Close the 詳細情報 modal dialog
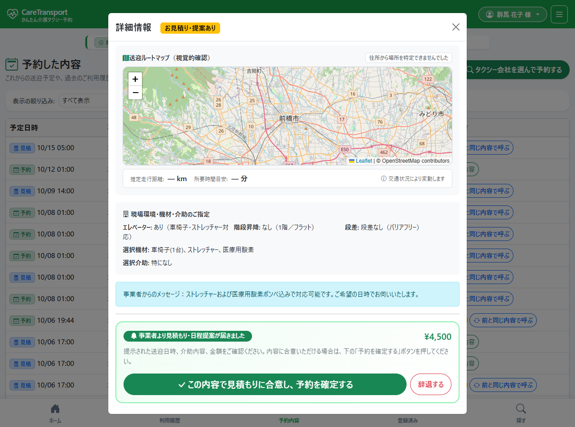The image size is (575, 427). coord(456,27)
